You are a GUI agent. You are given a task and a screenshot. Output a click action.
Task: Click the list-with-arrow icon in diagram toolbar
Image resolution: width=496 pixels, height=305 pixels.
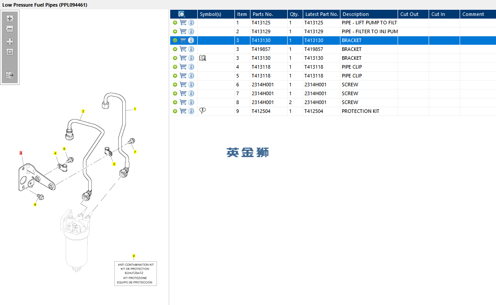click(9, 75)
